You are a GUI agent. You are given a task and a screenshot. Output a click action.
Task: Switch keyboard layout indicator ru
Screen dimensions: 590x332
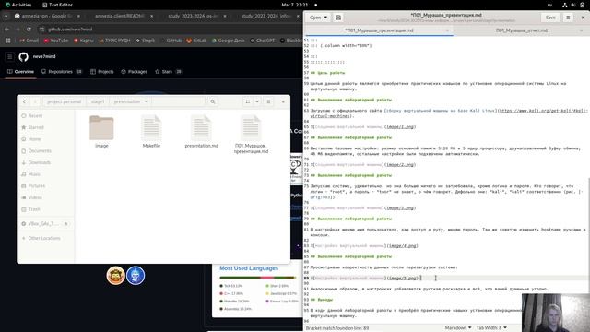(549, 5)
